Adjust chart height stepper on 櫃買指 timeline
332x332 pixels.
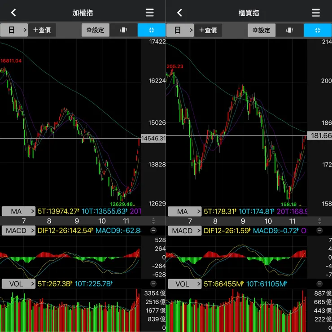pos(319,221)
